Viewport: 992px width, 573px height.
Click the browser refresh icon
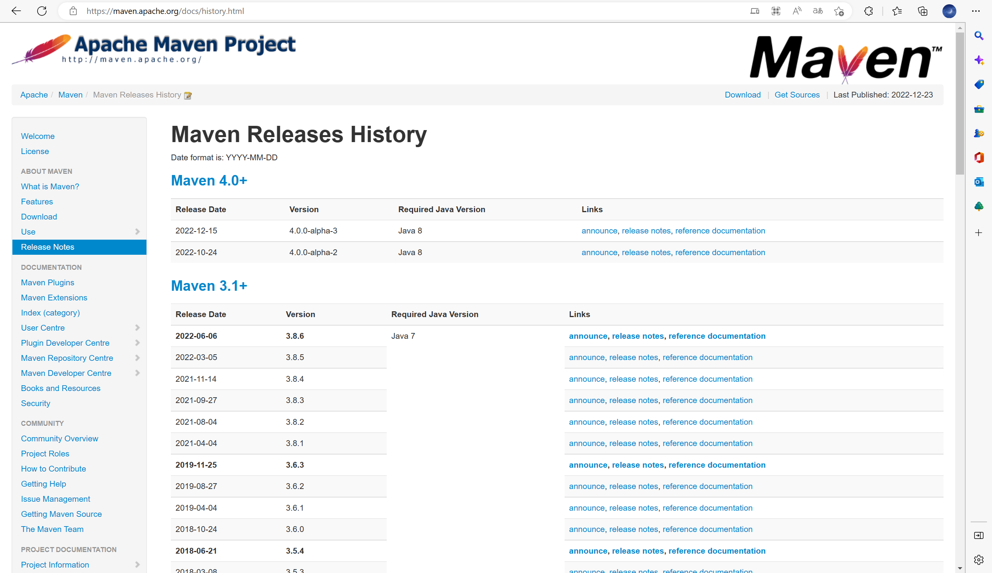pyautogui.click(x=42, y=11)
